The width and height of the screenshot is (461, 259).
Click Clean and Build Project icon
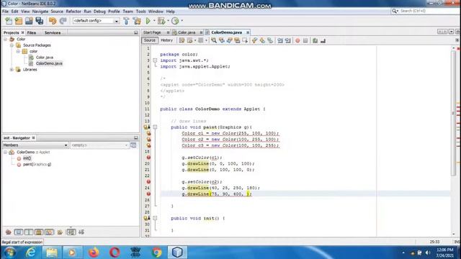[137, 21]
